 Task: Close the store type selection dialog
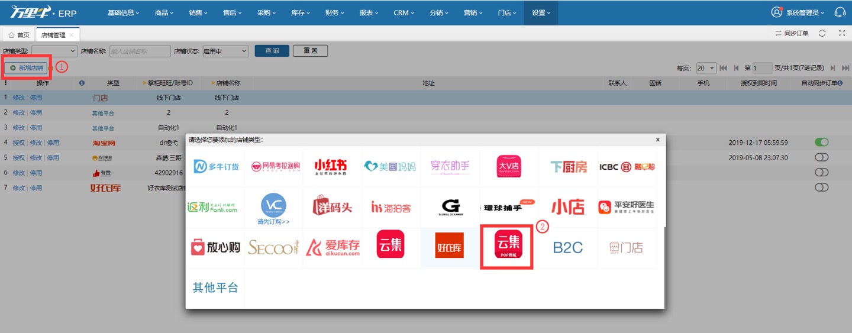658,140
